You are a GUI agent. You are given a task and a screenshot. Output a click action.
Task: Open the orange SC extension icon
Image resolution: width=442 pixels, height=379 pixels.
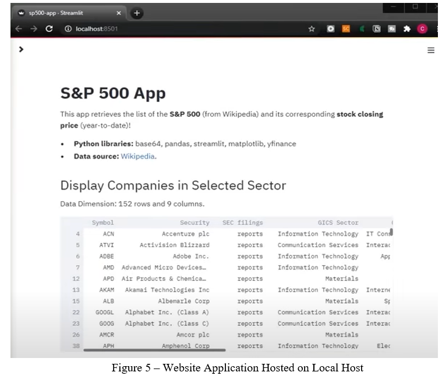pyautogui.click(x=346, y=29)
